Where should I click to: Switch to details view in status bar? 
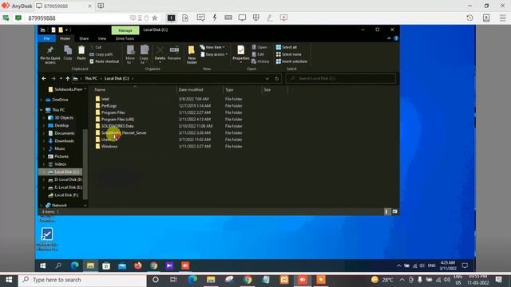386,211
